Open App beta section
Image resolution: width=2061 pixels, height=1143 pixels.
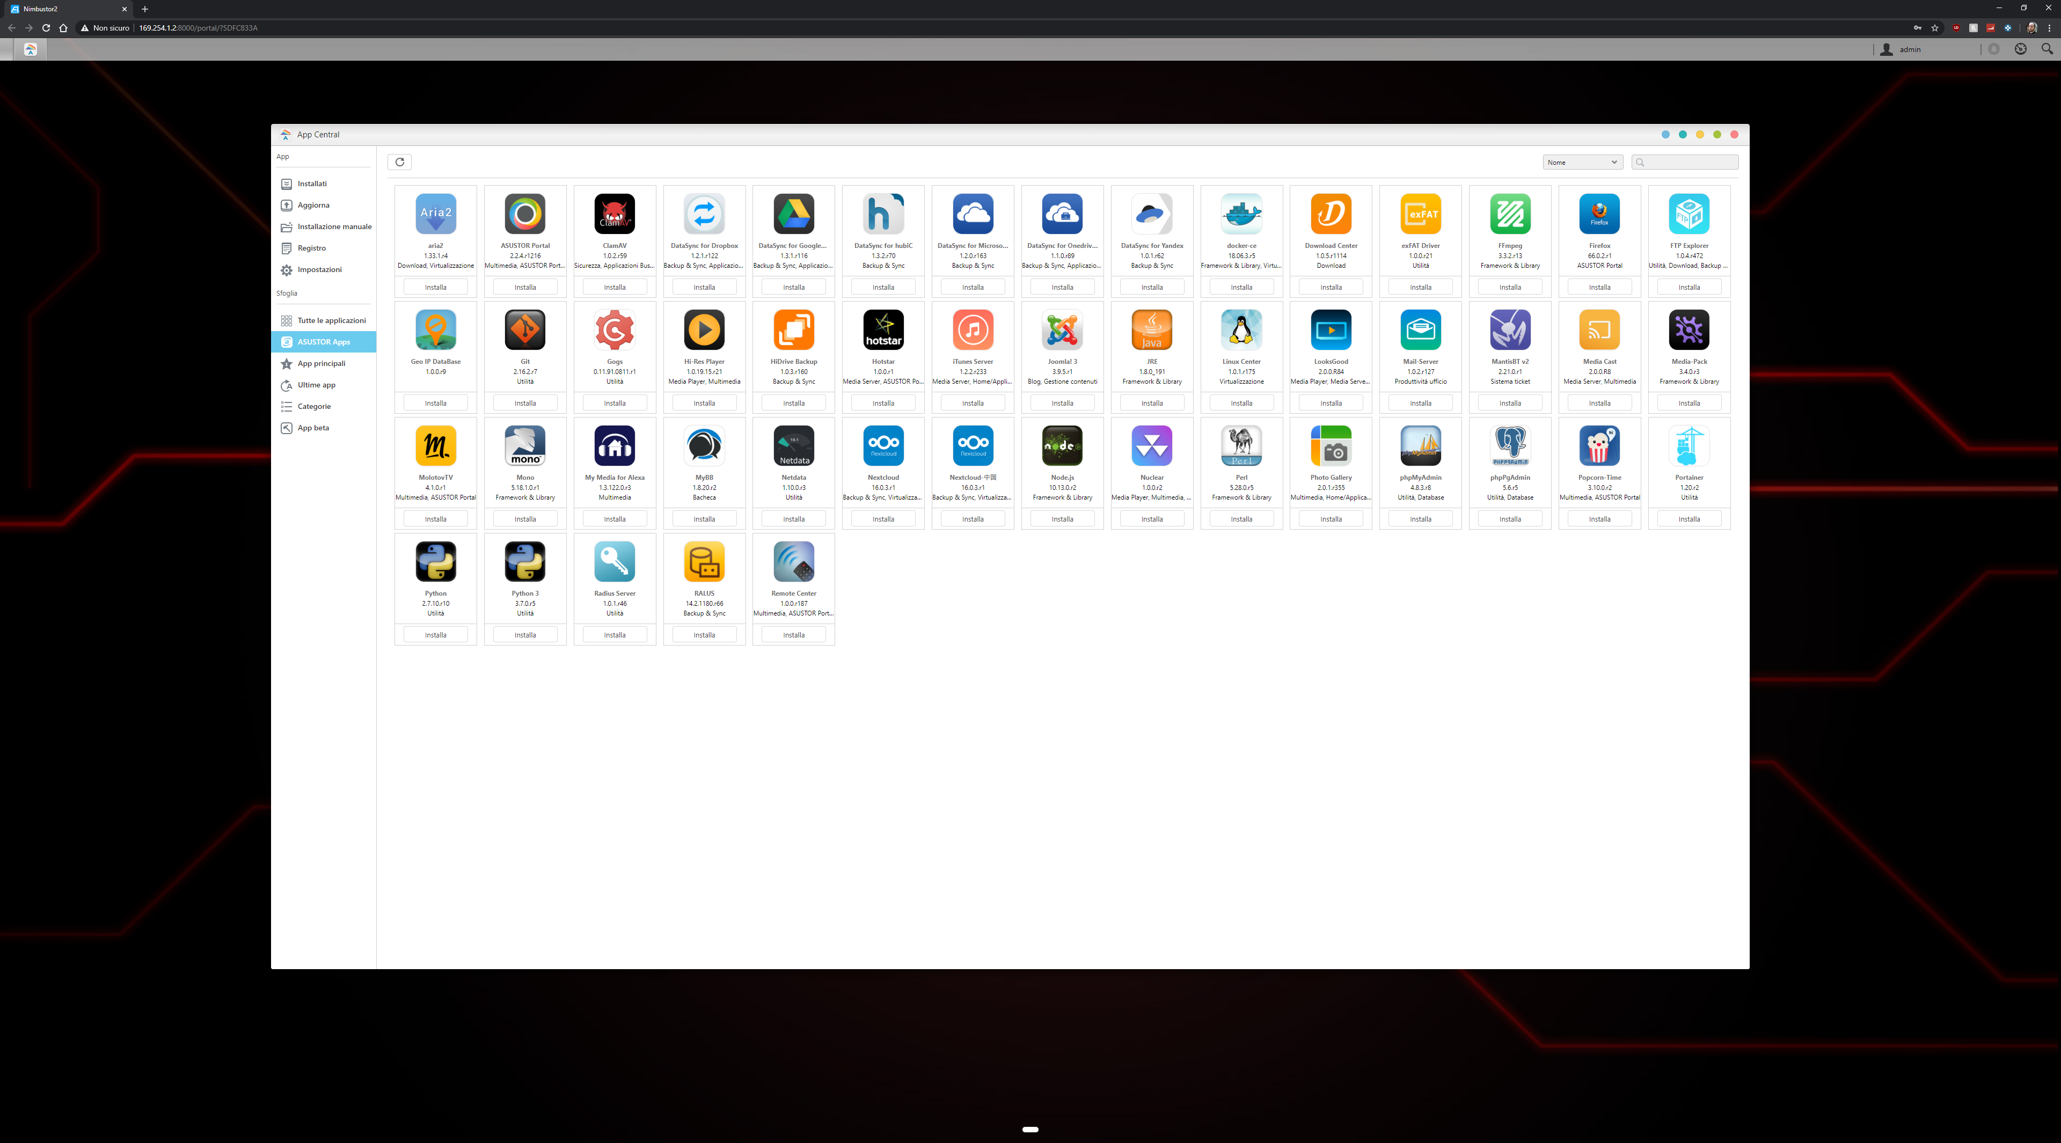323,429
